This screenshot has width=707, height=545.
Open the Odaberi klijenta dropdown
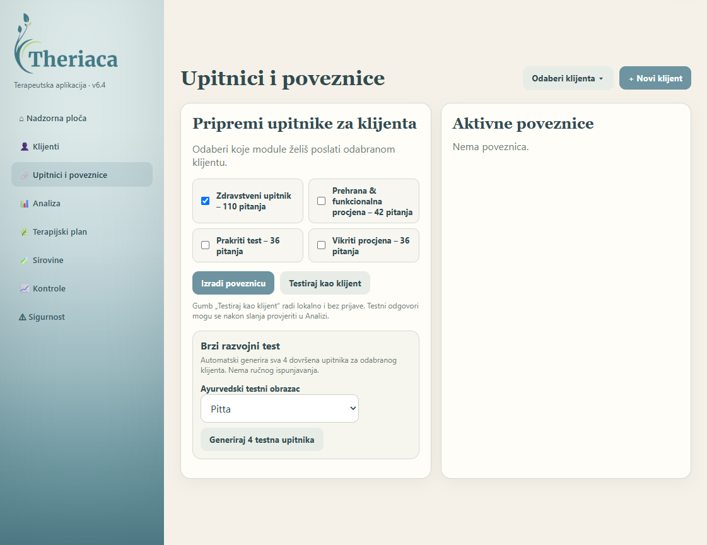(x=568, y=78)
